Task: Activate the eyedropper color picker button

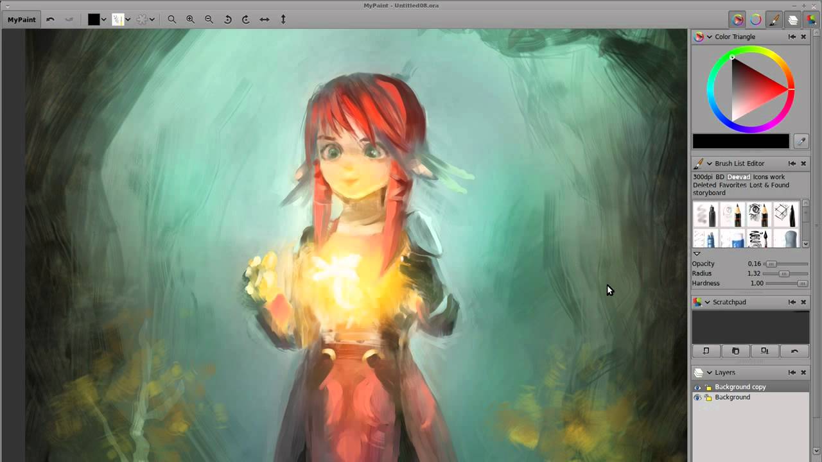Action: pyautogui.click(x=801, y=141)
